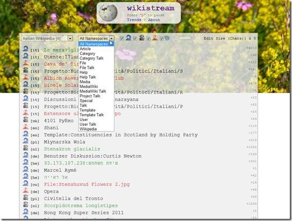Click robot icon beside Scorpidotrema longistipes
The width and height of the screenshot is (292, 221).
pos(25,204)
